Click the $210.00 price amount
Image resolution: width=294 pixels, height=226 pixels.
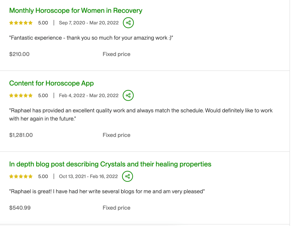click(x=19, y=54)
